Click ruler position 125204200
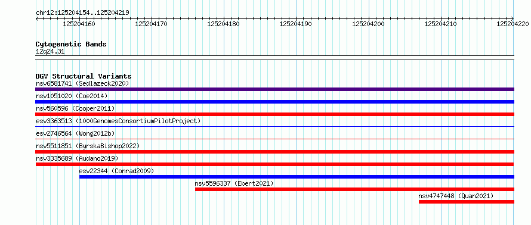 pos(369,24)
